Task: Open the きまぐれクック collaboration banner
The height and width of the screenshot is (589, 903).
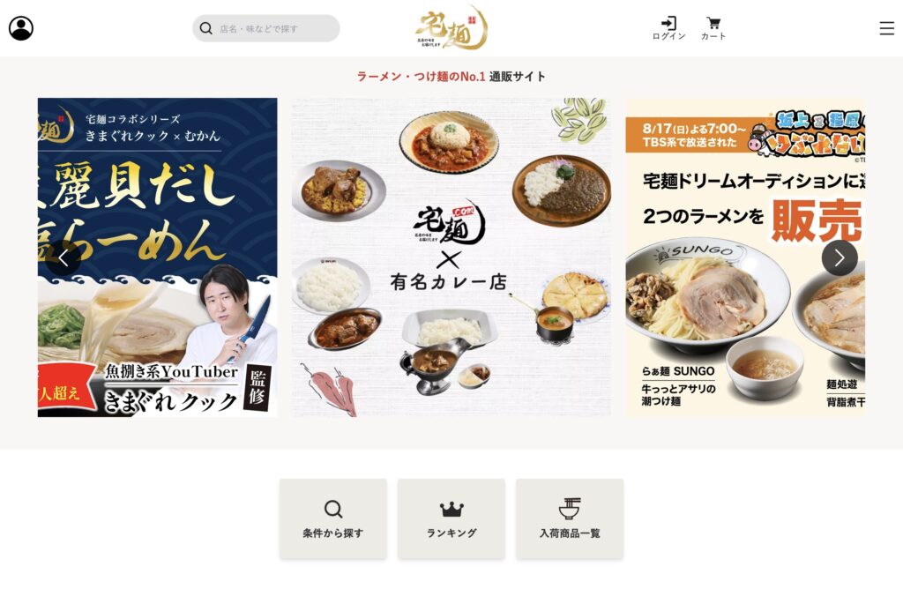Action: pos(157,257)
